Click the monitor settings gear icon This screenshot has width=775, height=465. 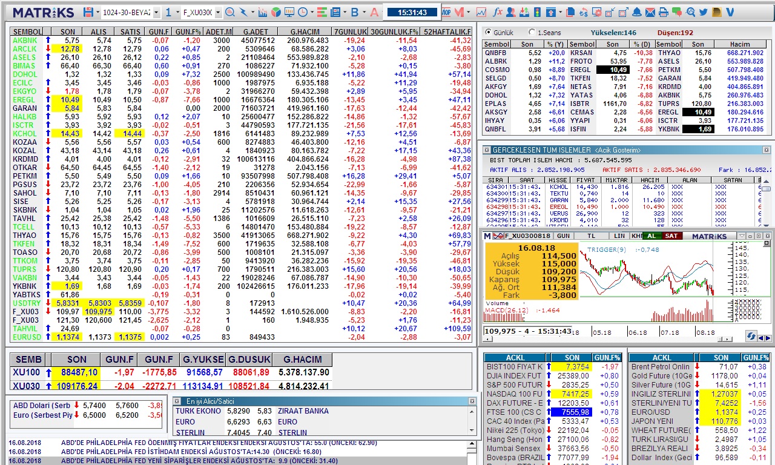coord(597,12)
